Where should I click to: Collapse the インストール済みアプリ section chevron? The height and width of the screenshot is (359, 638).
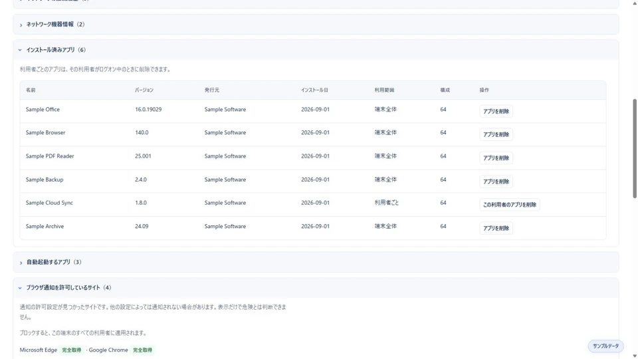pos(20,50)
